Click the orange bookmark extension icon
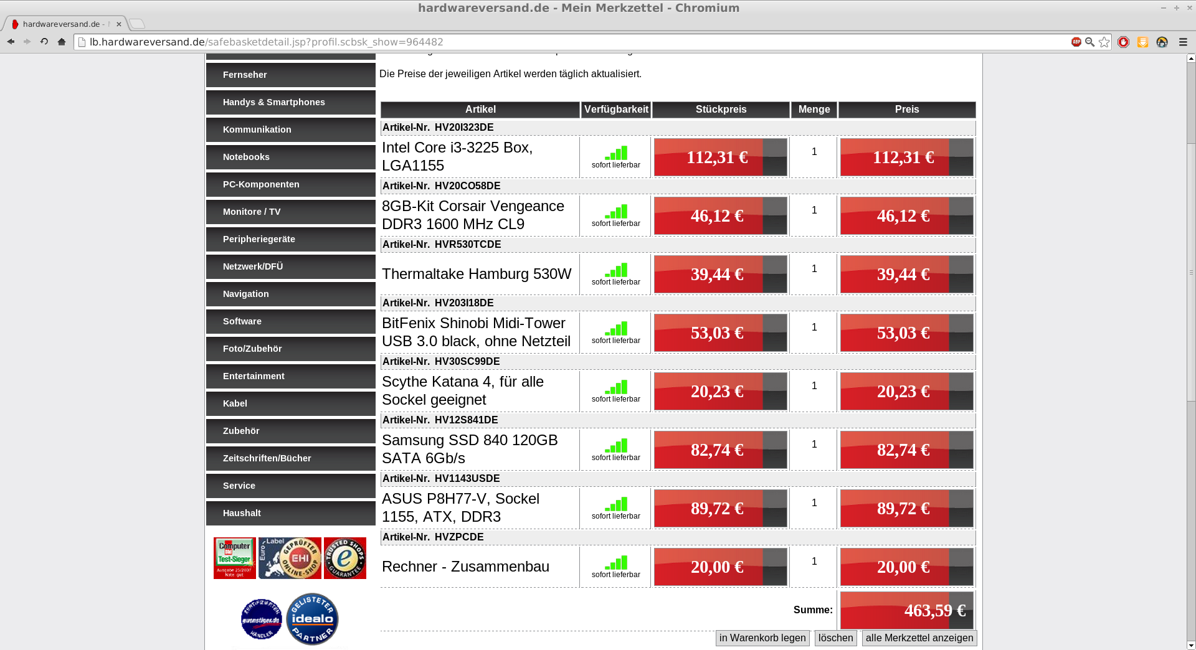The height and width of the screenshot is (650, 1196). pos(1142,42)
